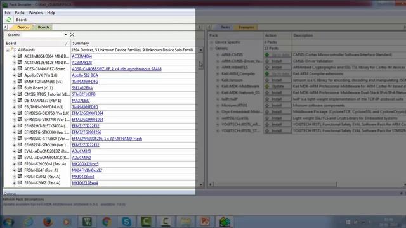Clear the search with the X icon
Image resolution: width=406 pixels, height=228 pixels.
click(72, 35)
